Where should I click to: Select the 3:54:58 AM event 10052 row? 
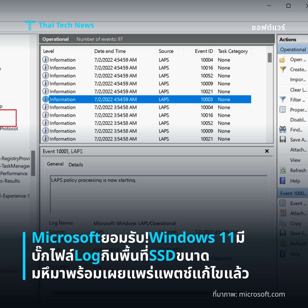(147, 123)
